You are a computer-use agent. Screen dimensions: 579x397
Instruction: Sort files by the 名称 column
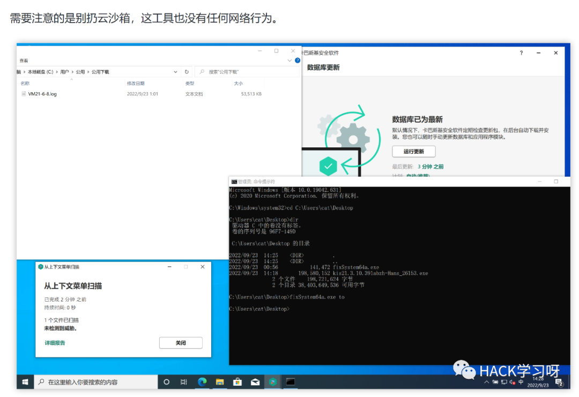pyautogui.click(x=25, y=84)
